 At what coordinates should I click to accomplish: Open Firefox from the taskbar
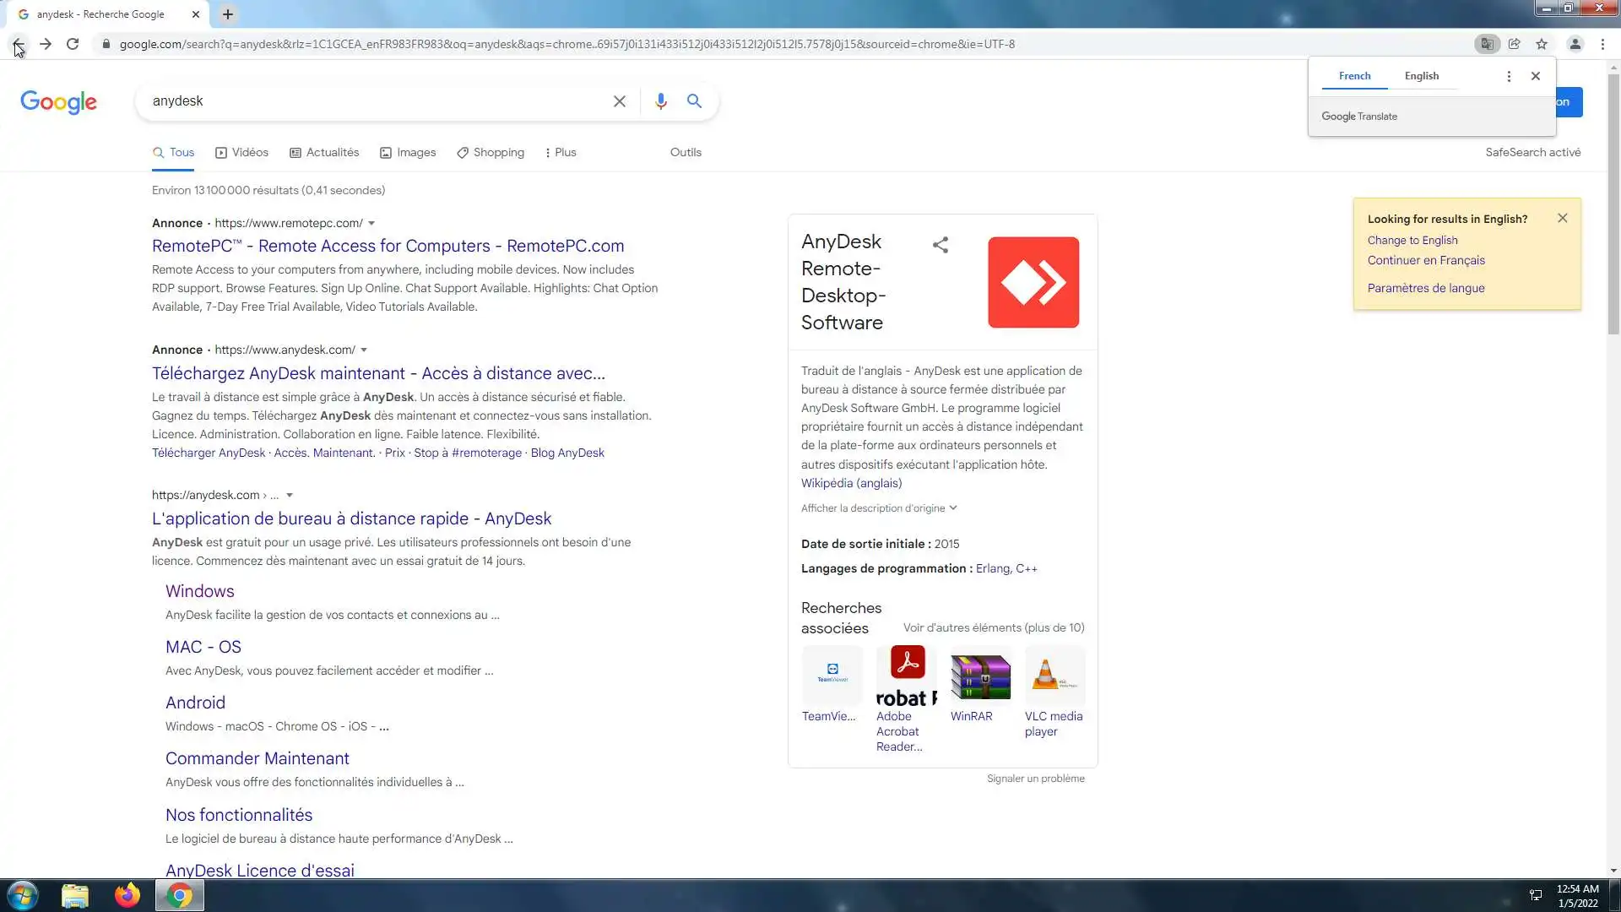[x=127, y=895]
